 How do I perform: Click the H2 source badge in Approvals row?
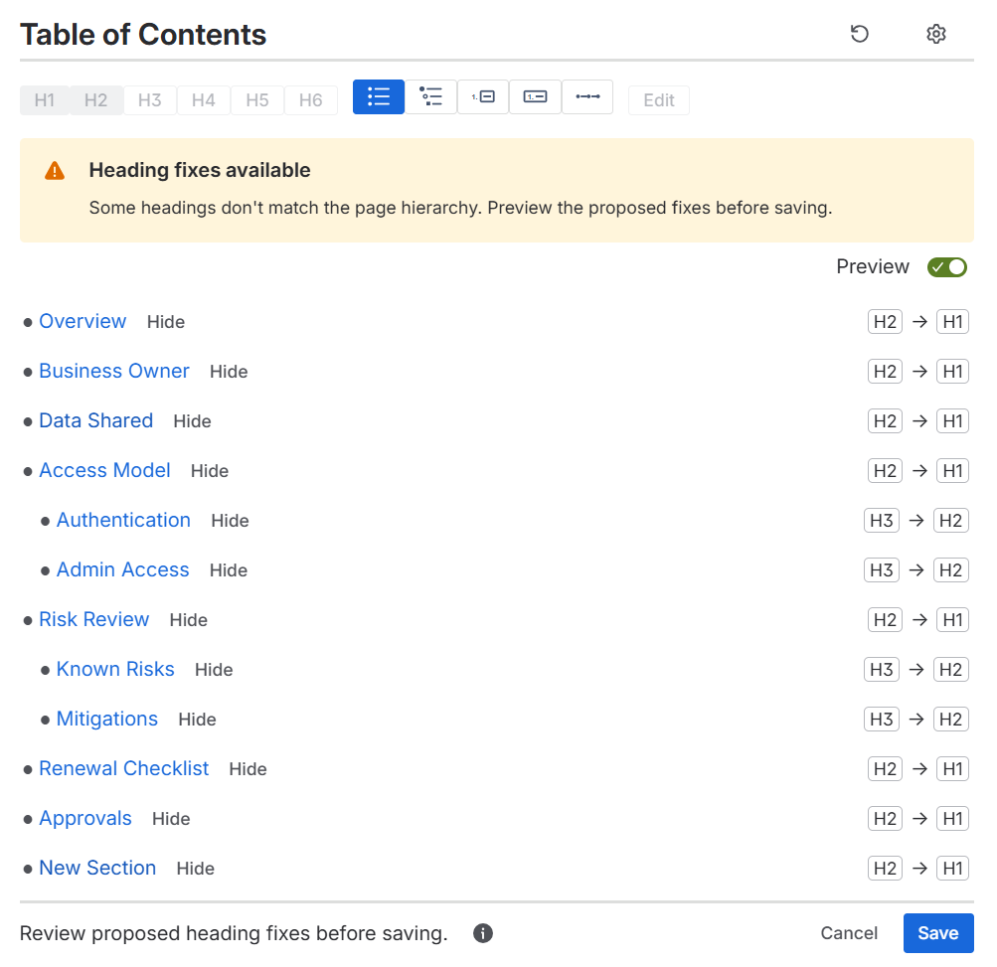pyautogui.click(x=885, y=818)
